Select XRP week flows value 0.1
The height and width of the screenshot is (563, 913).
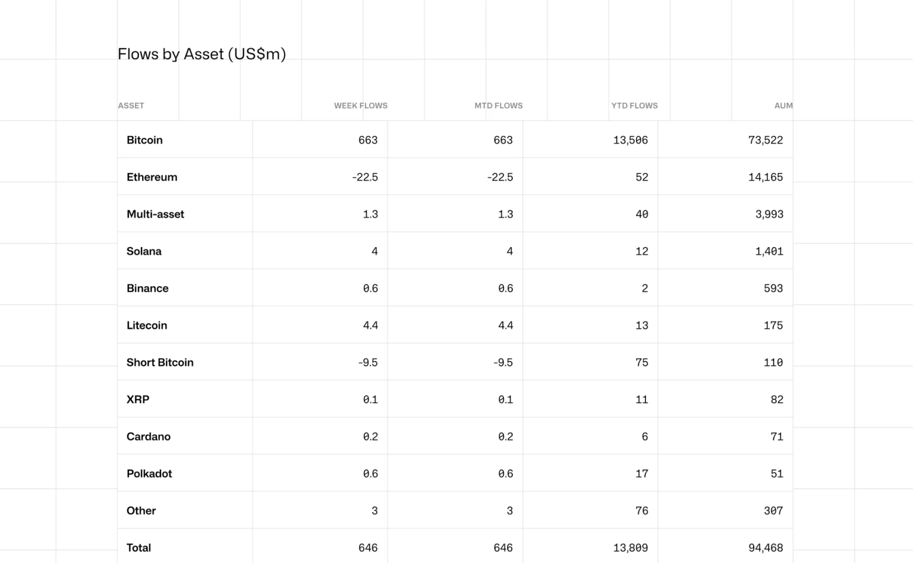(370, 400)
